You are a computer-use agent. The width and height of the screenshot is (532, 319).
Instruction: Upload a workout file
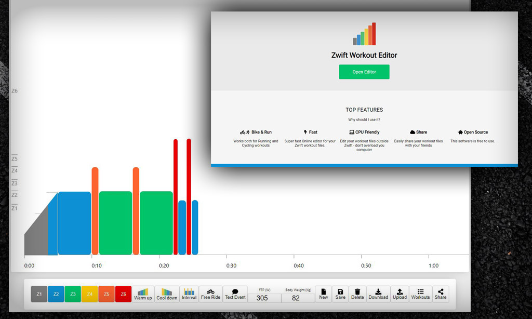click(x=400, y=294)
